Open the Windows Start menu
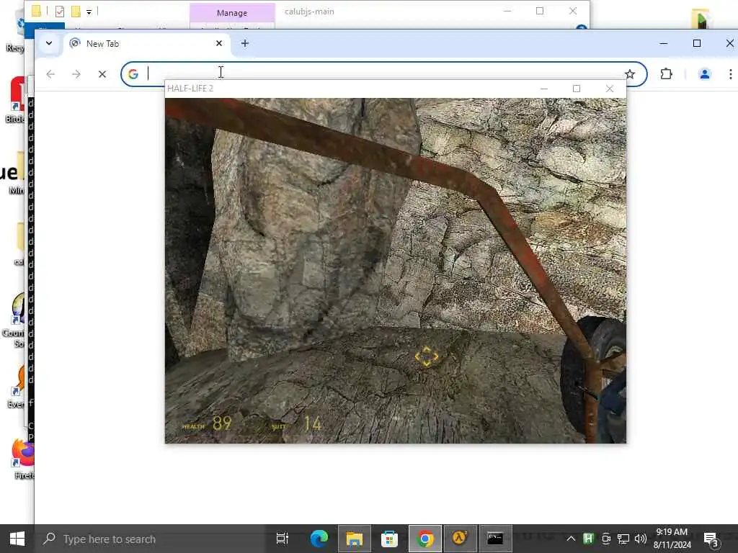This screenshot has width=738, height=553. [x=17, y=539]
